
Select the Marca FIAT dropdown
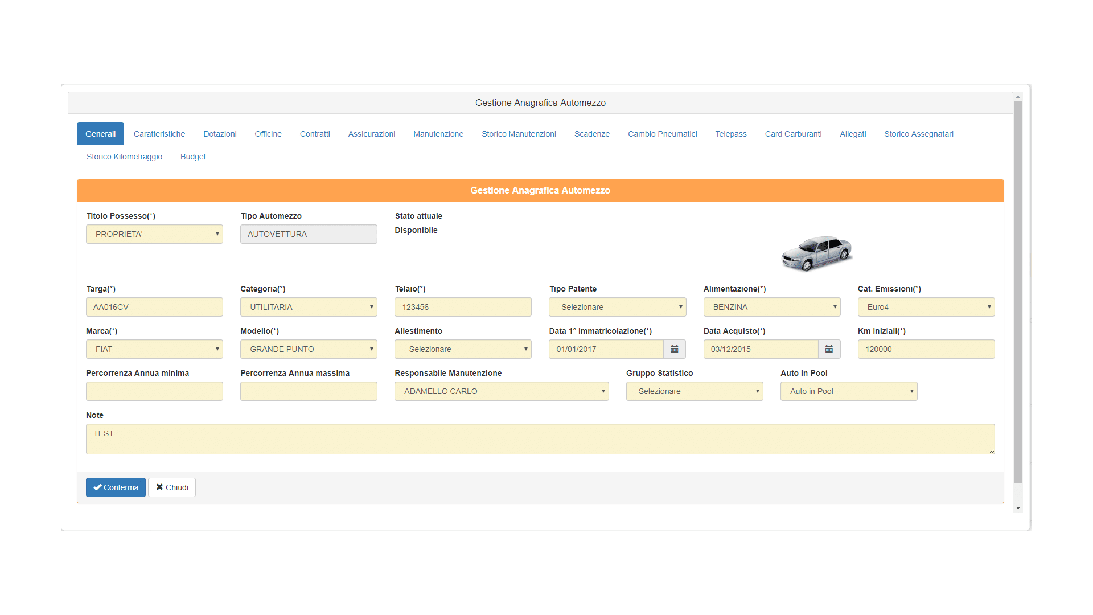(154, 349)
